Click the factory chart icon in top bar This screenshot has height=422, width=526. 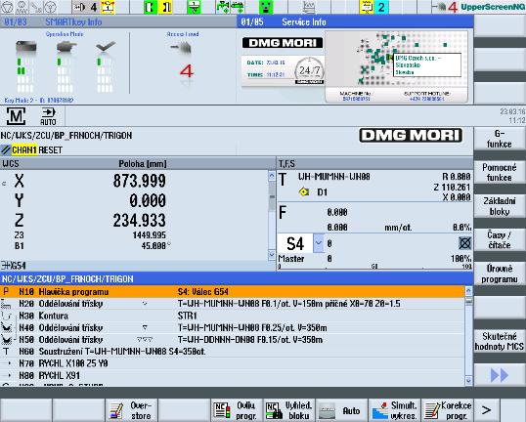tap(309, 7)
